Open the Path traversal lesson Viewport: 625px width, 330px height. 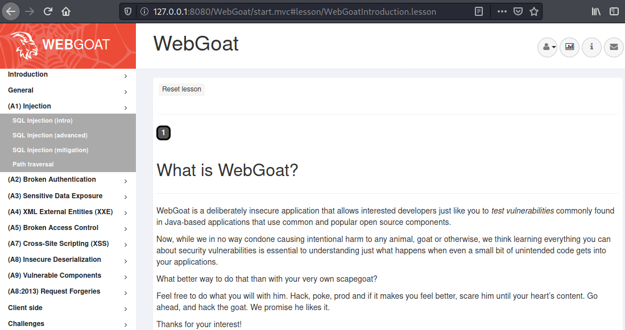[32, 164]
